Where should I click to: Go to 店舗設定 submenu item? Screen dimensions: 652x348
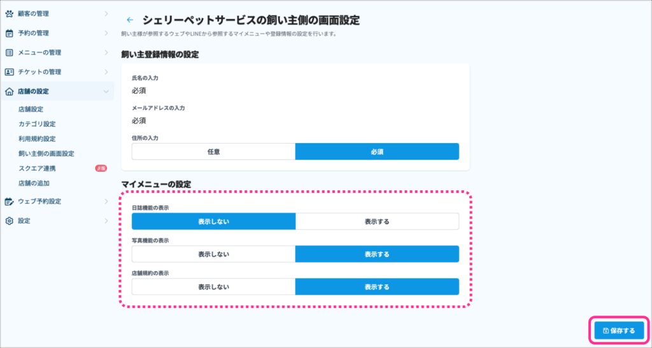[31, 109]
